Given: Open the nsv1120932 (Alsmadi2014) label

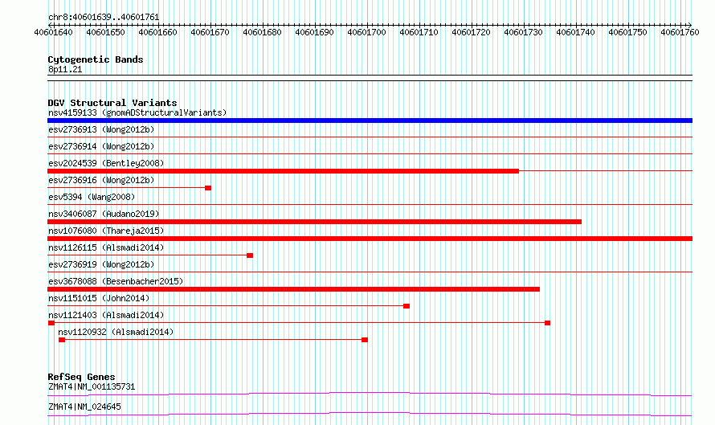Looking at the screenshot, I should tap(116, 332).
